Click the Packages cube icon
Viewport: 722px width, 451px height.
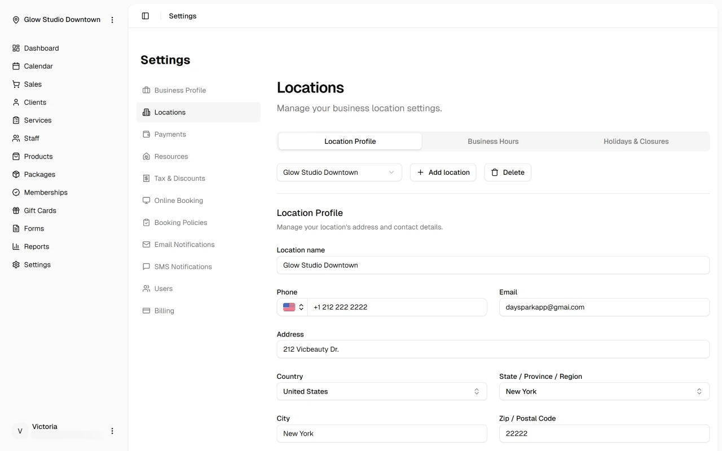[x=16, y=174]
